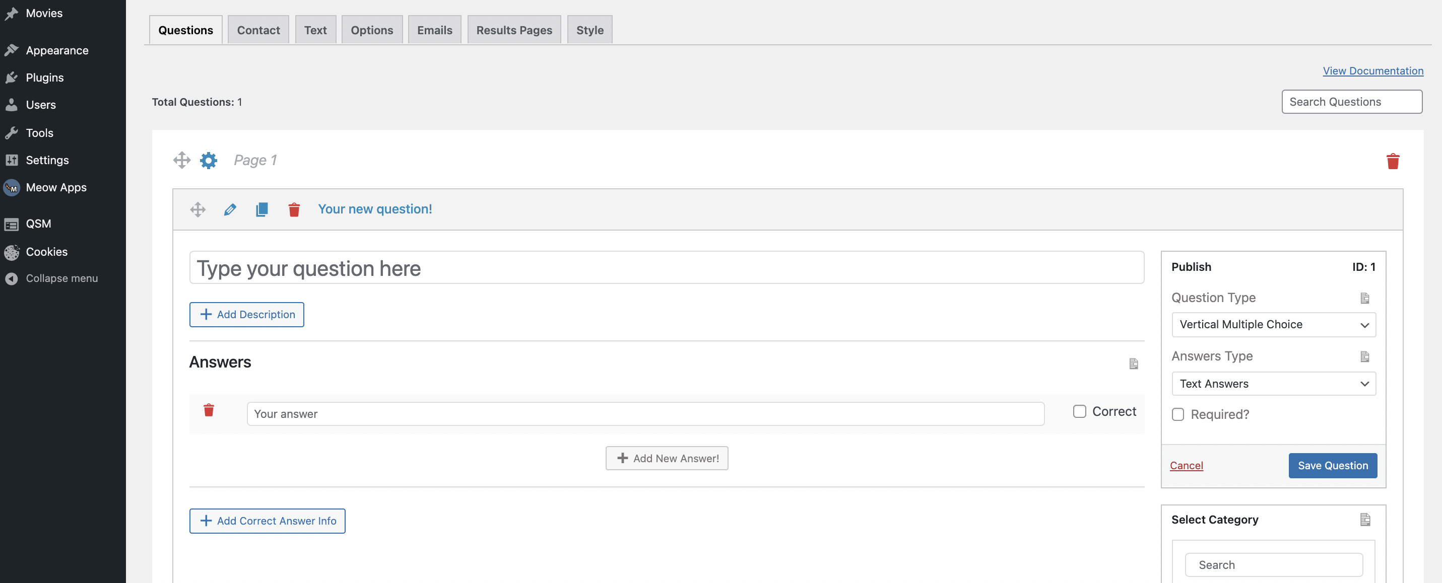The image size is (1442, 583).
Task: Click the question edit pencil icon
Action: pos(230,210)
